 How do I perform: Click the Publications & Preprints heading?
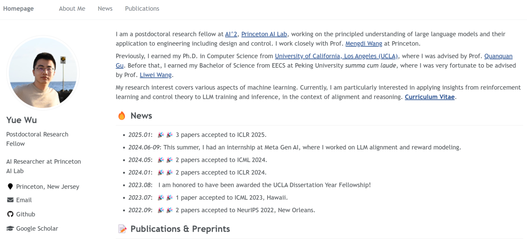180,229
